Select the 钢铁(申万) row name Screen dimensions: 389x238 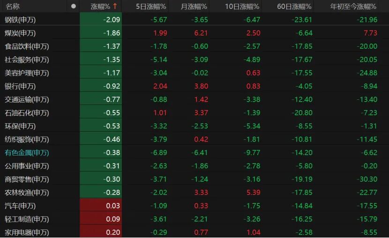point(20,20)
